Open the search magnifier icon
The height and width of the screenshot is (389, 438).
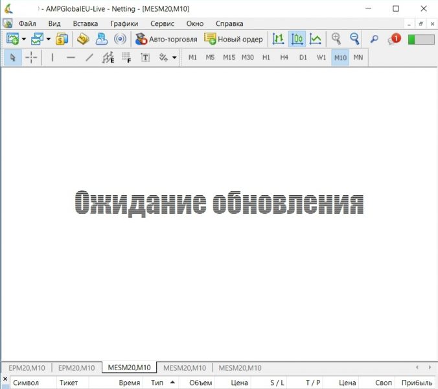(x=375, y=39)
